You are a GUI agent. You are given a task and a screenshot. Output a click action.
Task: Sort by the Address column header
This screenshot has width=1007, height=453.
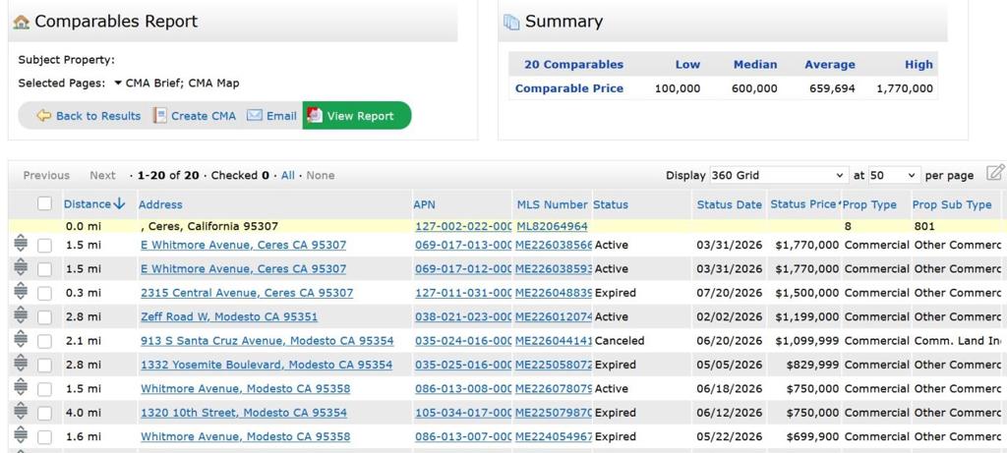(x=160, y=204)
